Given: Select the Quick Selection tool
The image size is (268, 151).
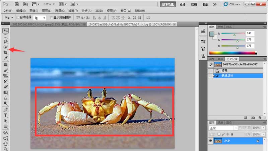Looking at the screenshot, I should click(x=5, y=47).
